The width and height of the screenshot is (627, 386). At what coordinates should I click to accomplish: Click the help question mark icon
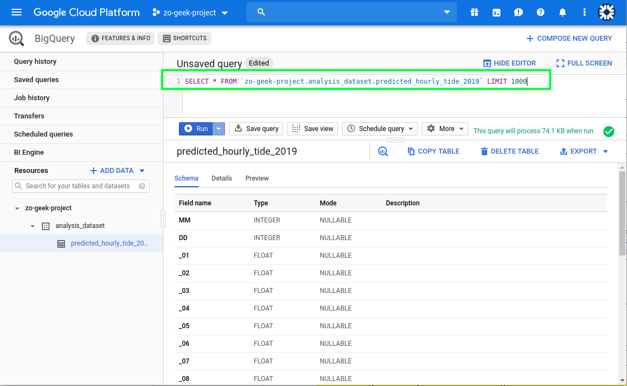541,12
